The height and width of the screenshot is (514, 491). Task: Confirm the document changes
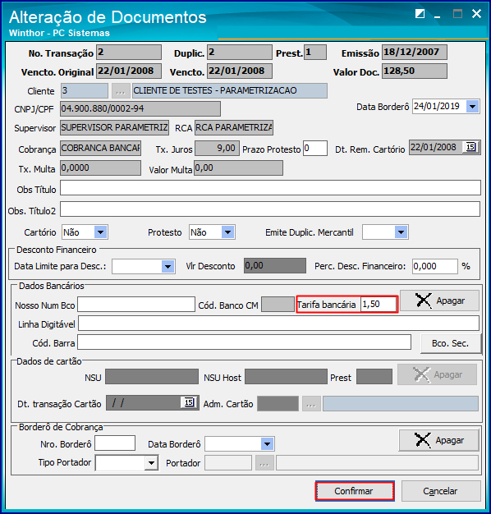click(355, 491)
